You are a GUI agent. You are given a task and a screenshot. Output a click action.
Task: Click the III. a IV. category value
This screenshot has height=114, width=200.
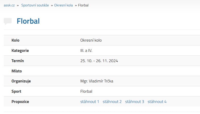pos(86,51)
